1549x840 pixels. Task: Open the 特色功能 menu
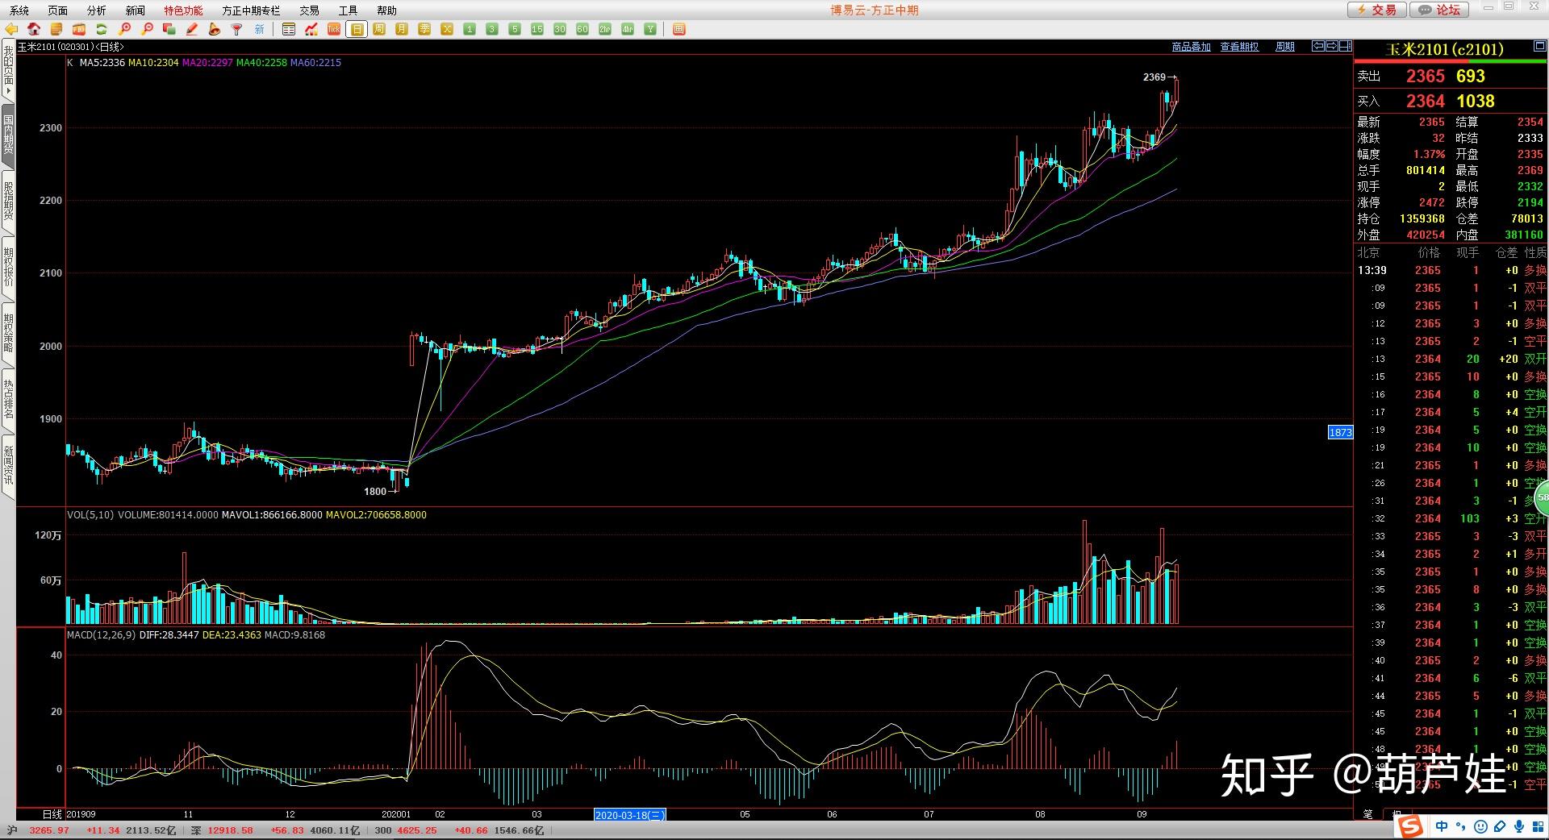tap(184, 10)
